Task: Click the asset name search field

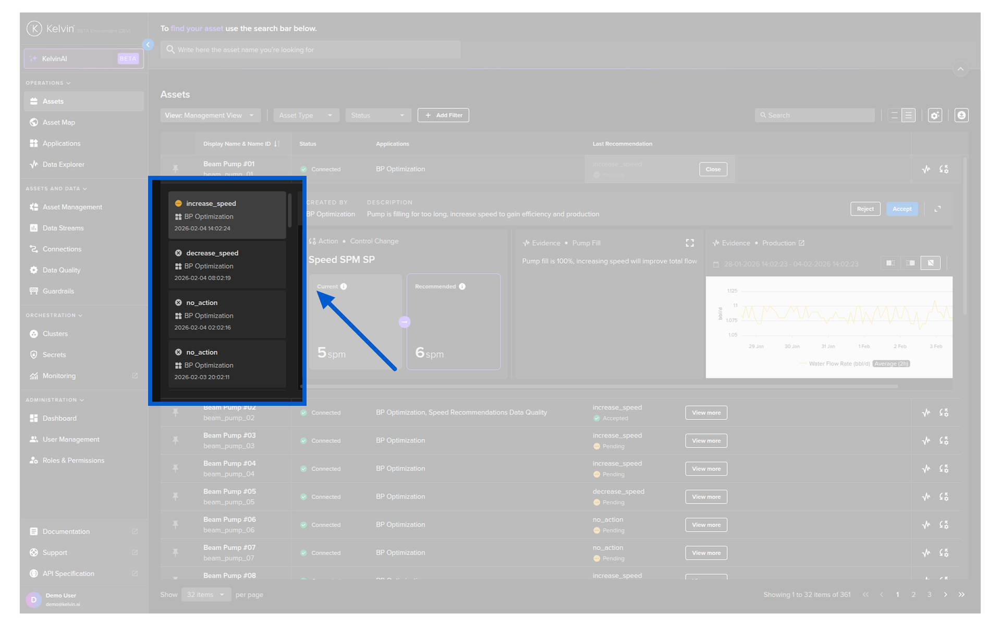Action: tap(310, 50)
